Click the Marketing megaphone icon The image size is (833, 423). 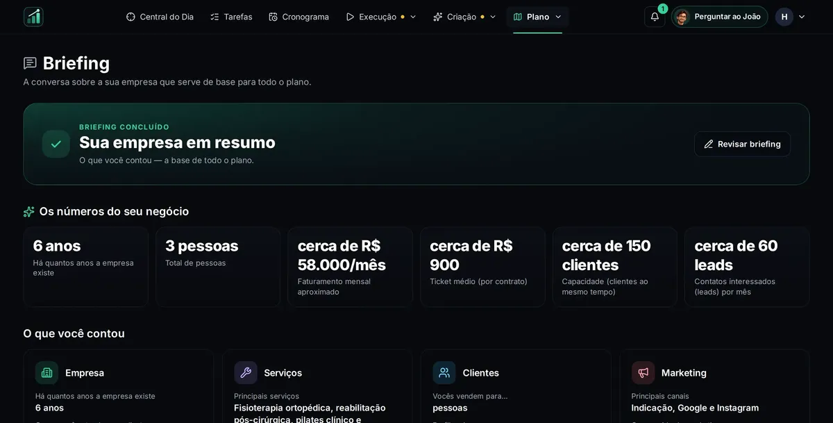click(643, 373)
